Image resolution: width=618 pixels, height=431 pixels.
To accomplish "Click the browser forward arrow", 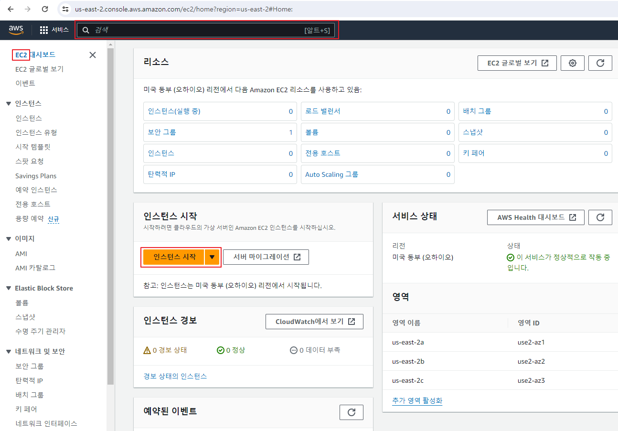I will coord(28,9).
